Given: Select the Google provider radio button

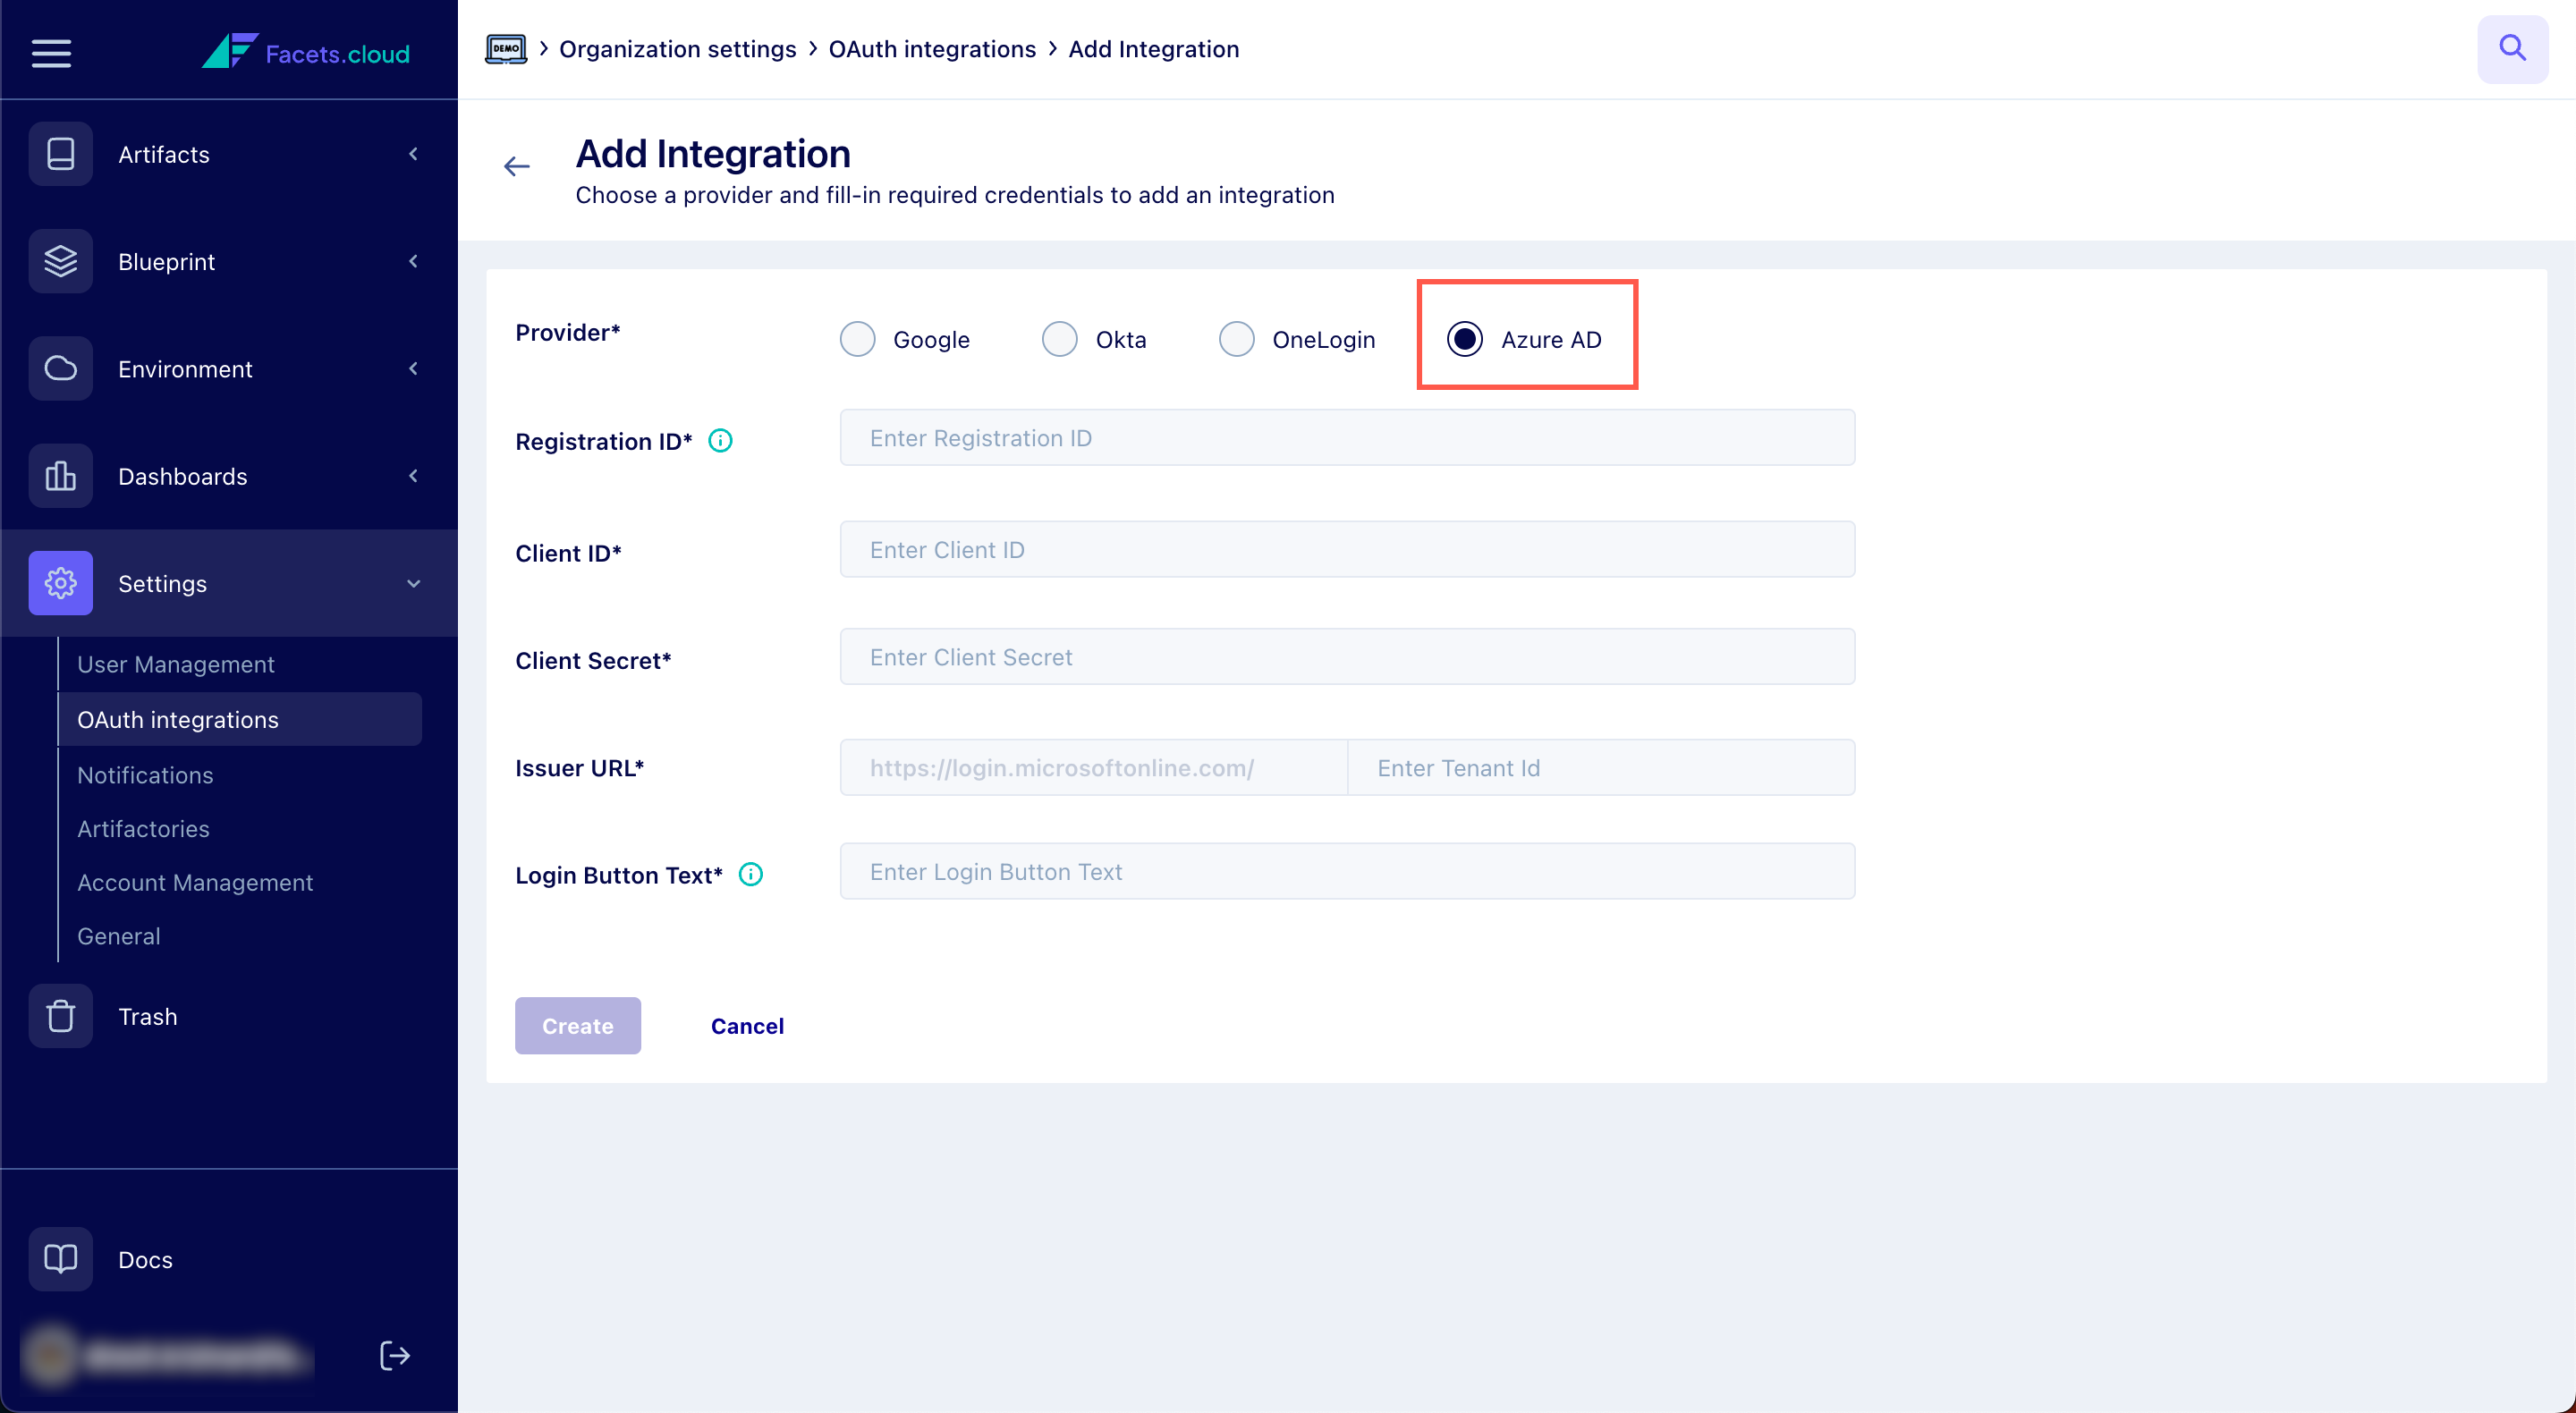Looking at the screenshot, I should tap(857, 339).
